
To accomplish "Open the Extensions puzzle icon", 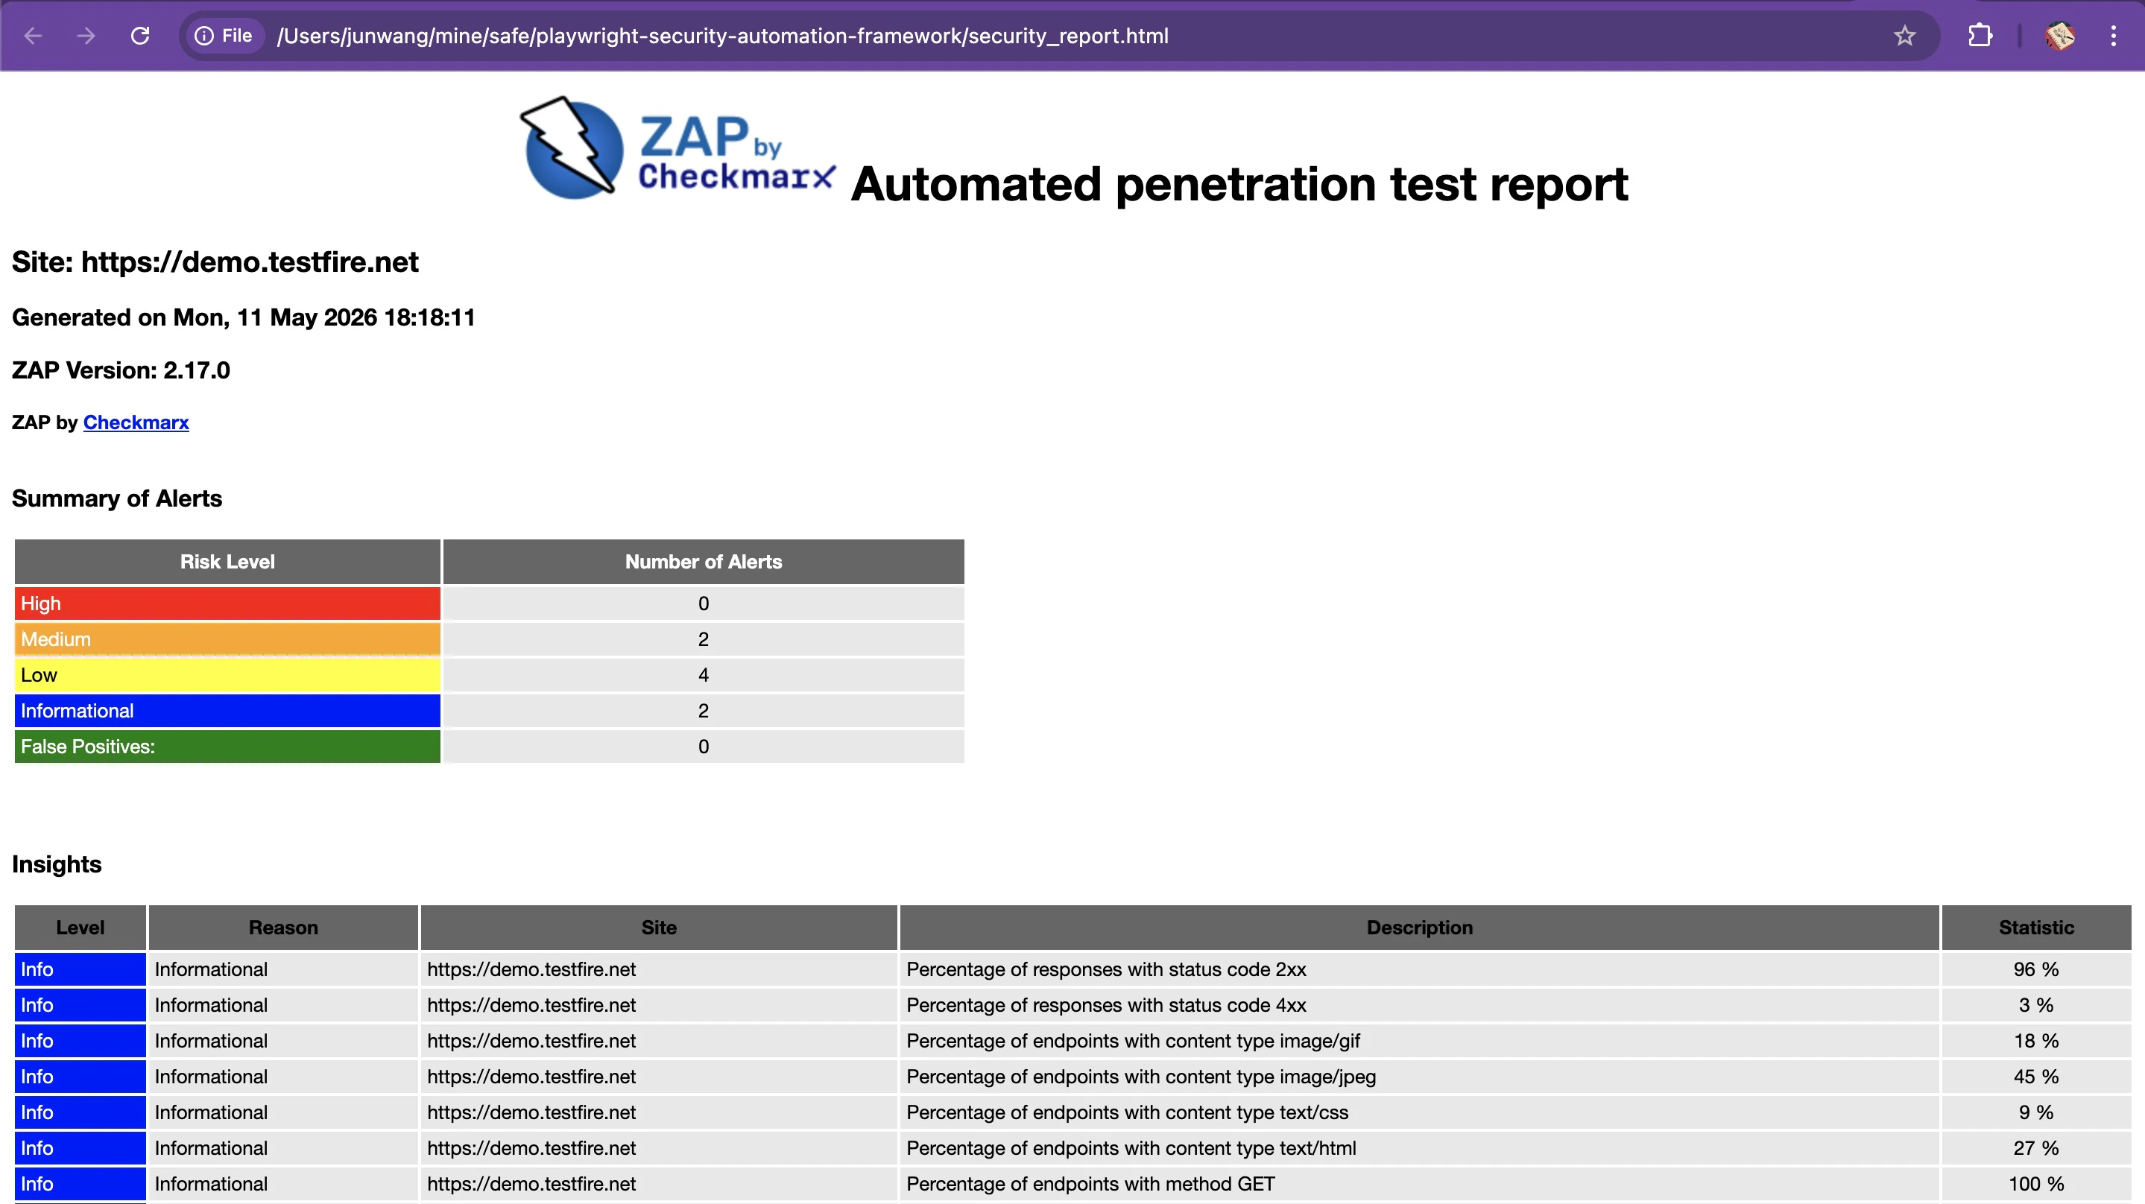I will 1980,36.
